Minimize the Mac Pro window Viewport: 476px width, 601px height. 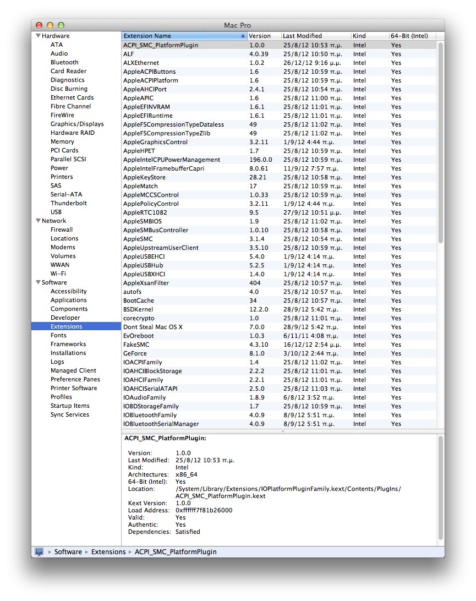[50, 25]
